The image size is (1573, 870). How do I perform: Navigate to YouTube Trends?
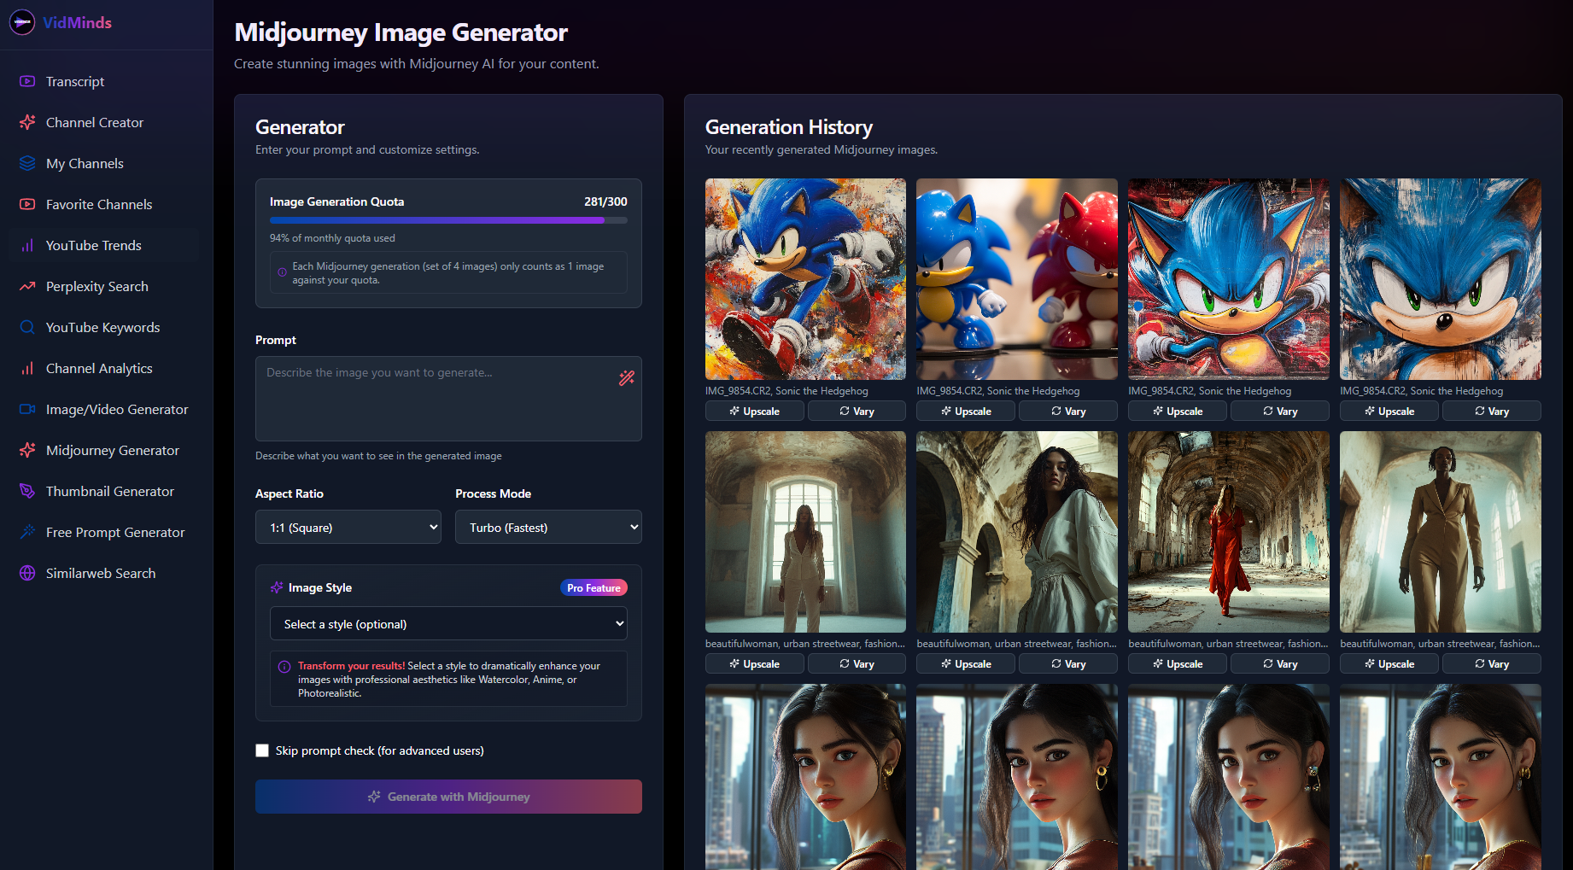[107, 245]
